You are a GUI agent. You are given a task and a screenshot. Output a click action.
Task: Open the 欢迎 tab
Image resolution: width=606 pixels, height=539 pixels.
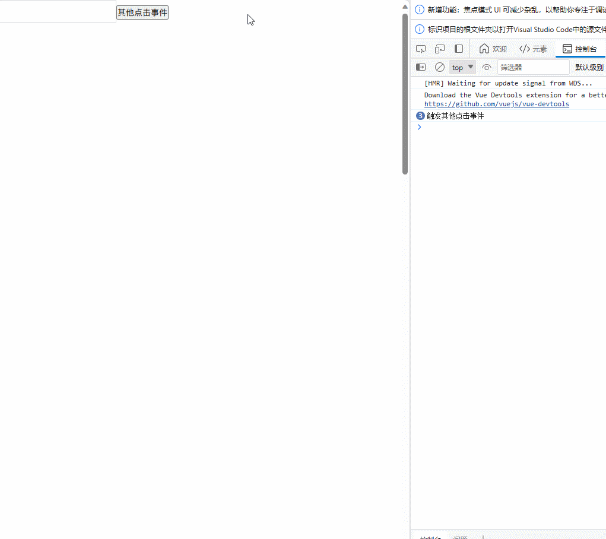pyautogui.click(x=493, y=49)
